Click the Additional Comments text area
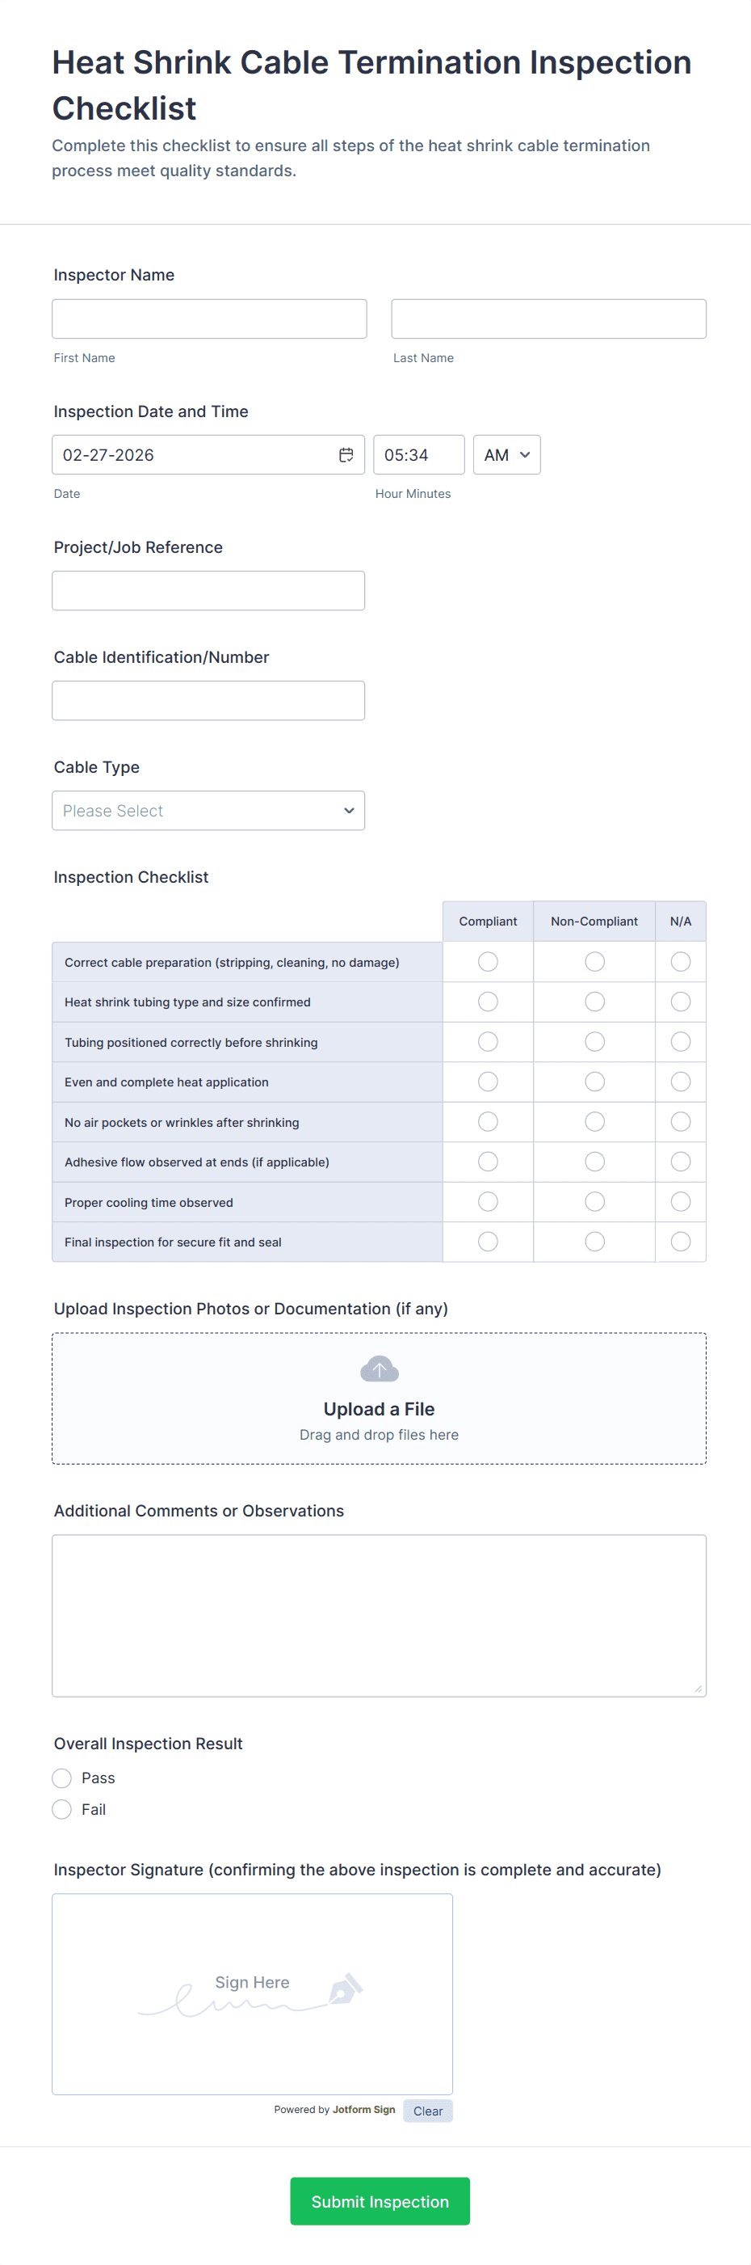This screenshot has height=2265, width=751. pos(379,1615)
